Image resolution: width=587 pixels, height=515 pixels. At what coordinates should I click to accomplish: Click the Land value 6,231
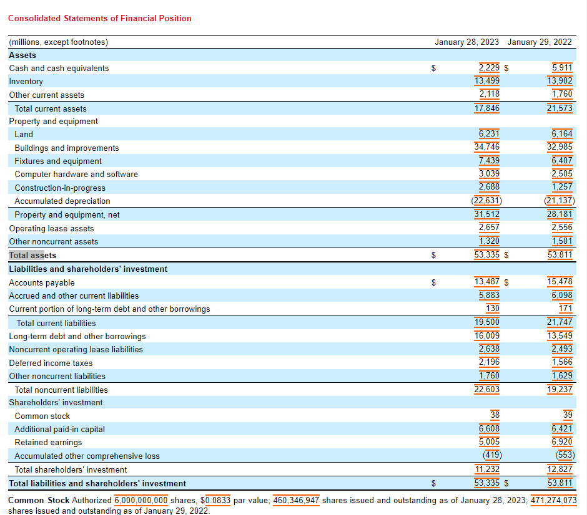[x=488, y=134]
